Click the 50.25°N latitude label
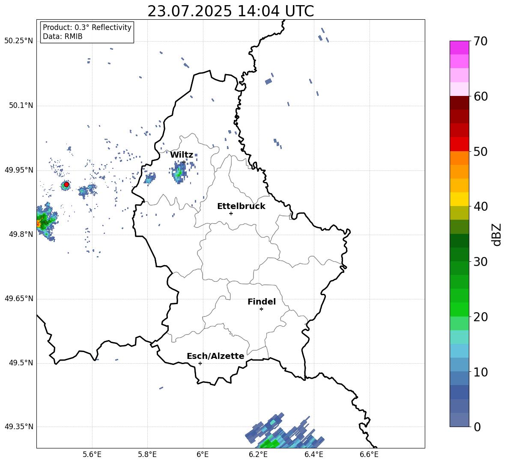 click(19, 41)
